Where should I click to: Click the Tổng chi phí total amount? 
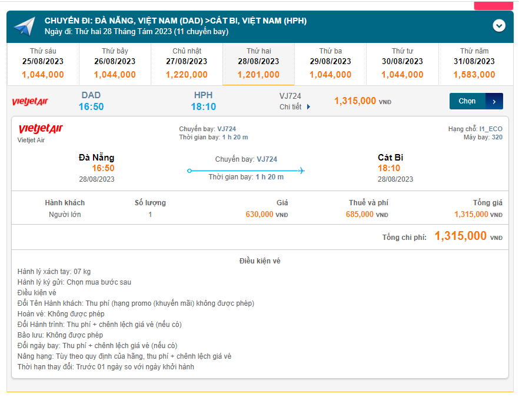(x=461, y=236)
